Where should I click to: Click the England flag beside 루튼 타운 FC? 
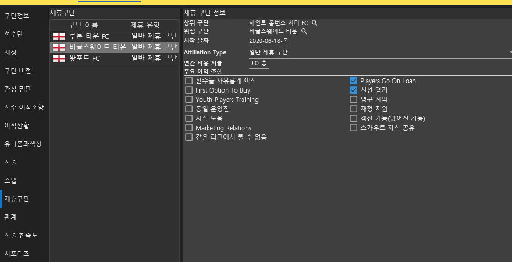[x=59, y=37]
